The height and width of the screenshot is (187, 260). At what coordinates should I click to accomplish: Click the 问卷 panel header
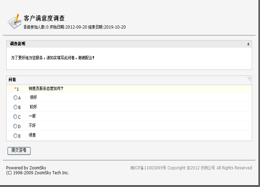129,80
